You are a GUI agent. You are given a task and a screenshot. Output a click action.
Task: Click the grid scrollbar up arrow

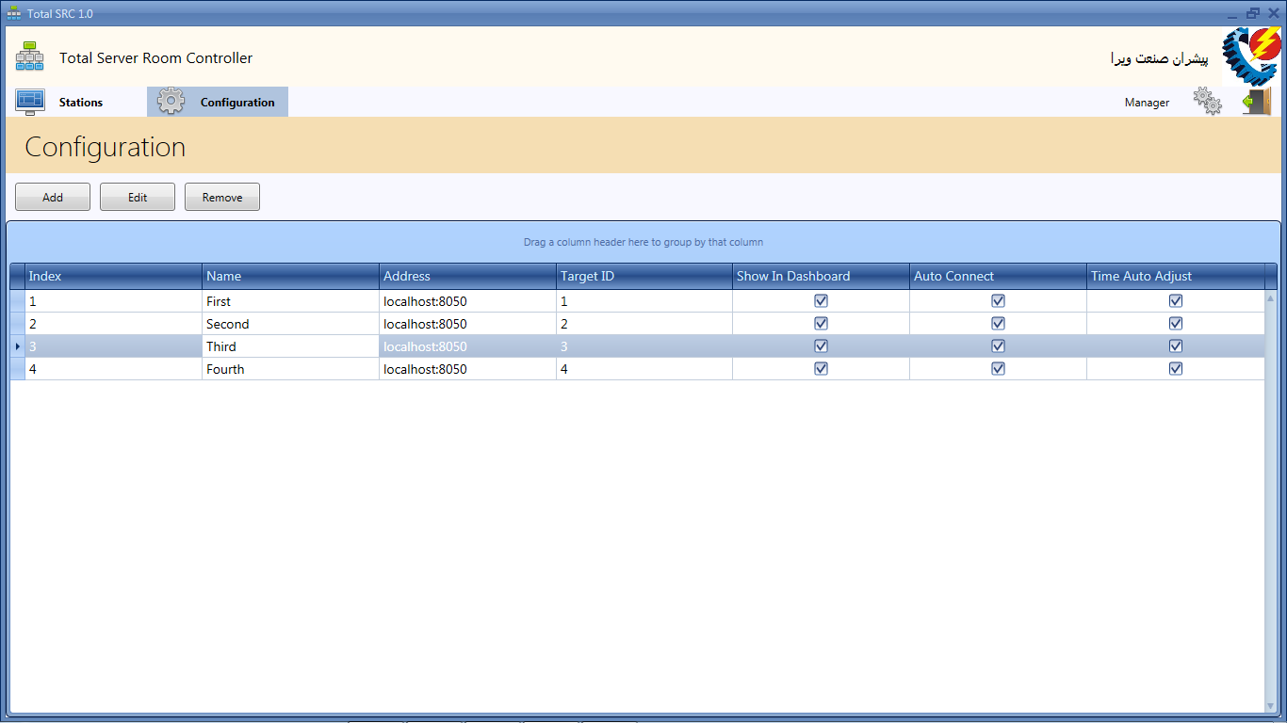pos(1270,297)
